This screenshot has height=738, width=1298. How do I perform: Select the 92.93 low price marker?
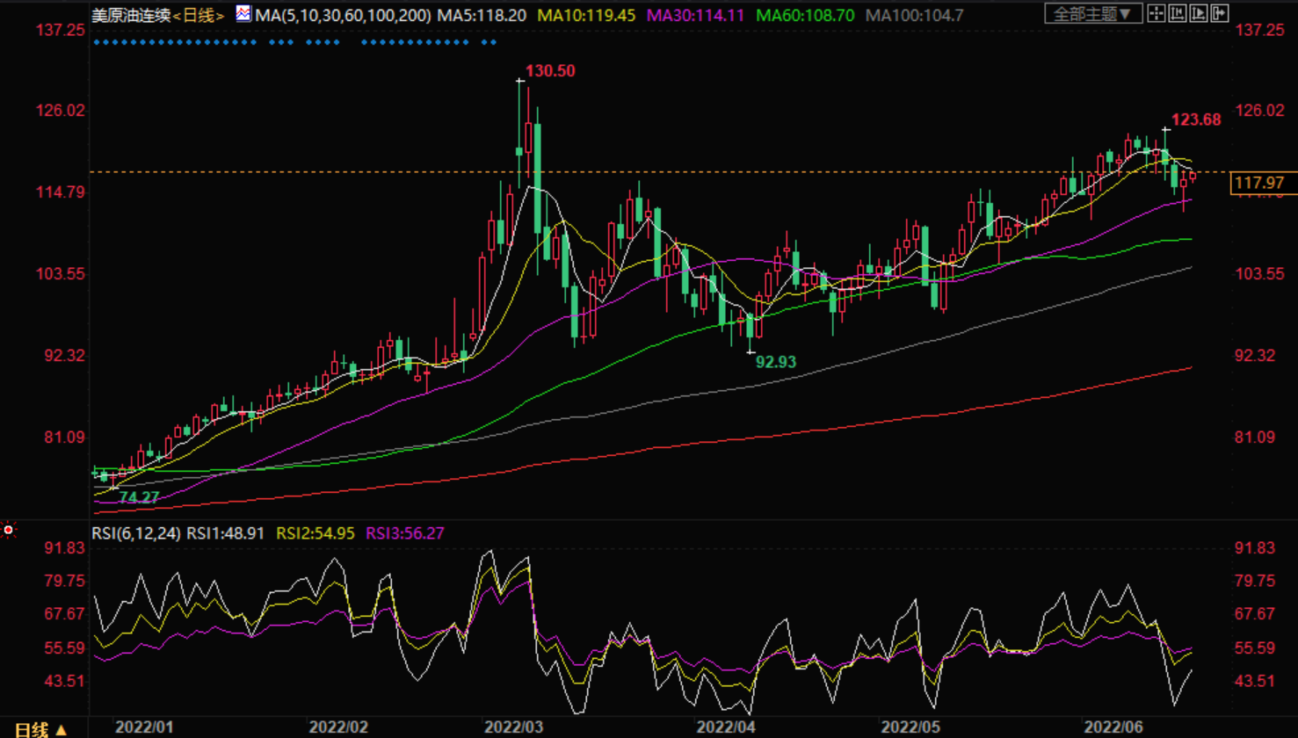775,361
